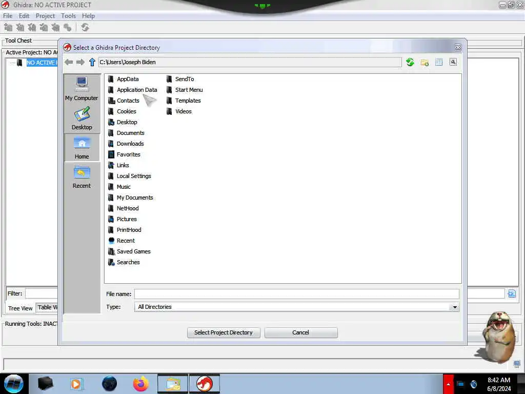Image resolution: width=525 pixels, height=394 pixels.
Task: Open the File menu
Action: point(8,16)
